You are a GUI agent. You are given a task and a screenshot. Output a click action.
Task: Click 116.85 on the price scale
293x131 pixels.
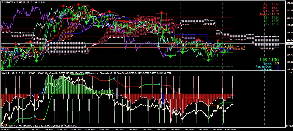(x=289, y=62)
